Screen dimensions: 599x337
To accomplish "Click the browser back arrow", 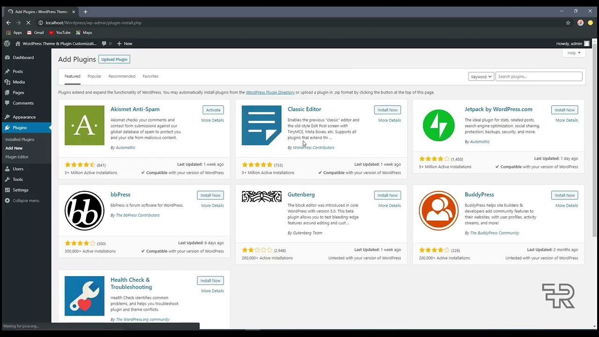I will point(8,22).
